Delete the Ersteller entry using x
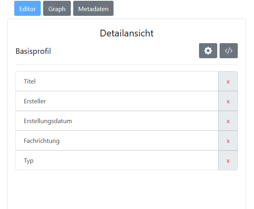Image resolution: width=254 pixels, height=209 pixels. coord(228,101)
